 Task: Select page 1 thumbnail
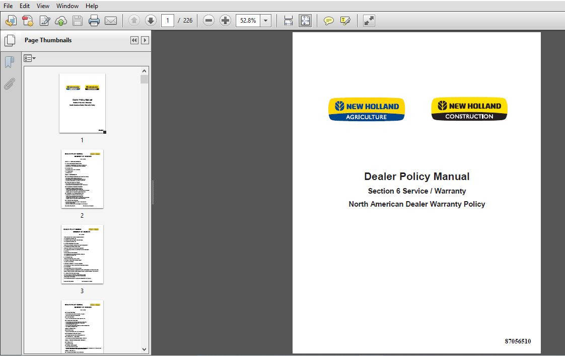pyautogui.click(x=82, y=103)
